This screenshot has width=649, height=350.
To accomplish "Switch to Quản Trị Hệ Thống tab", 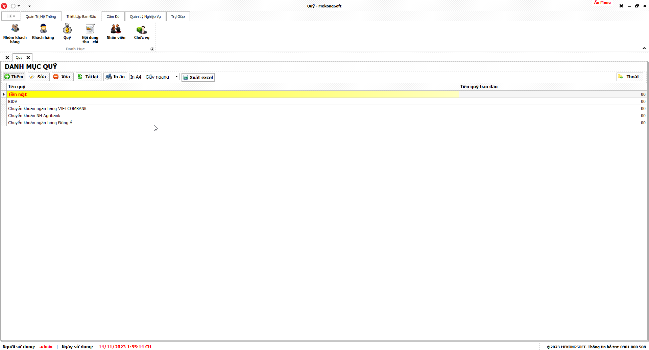I will coord(41,17).
